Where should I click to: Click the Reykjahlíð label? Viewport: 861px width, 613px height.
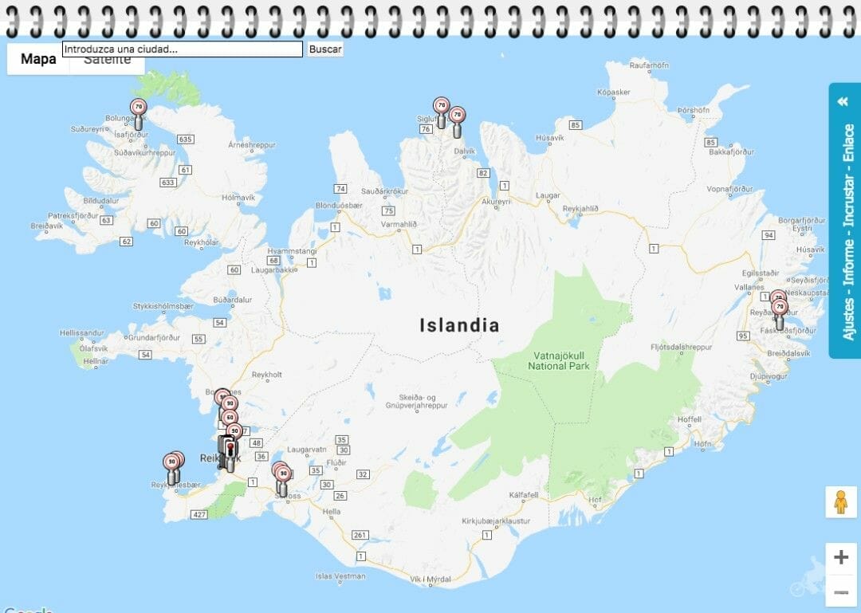(580, 209)
